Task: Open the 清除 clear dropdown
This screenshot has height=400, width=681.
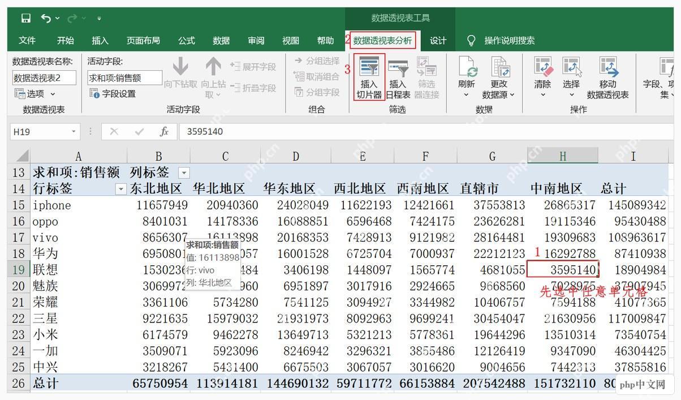Action: pos(542,77)
